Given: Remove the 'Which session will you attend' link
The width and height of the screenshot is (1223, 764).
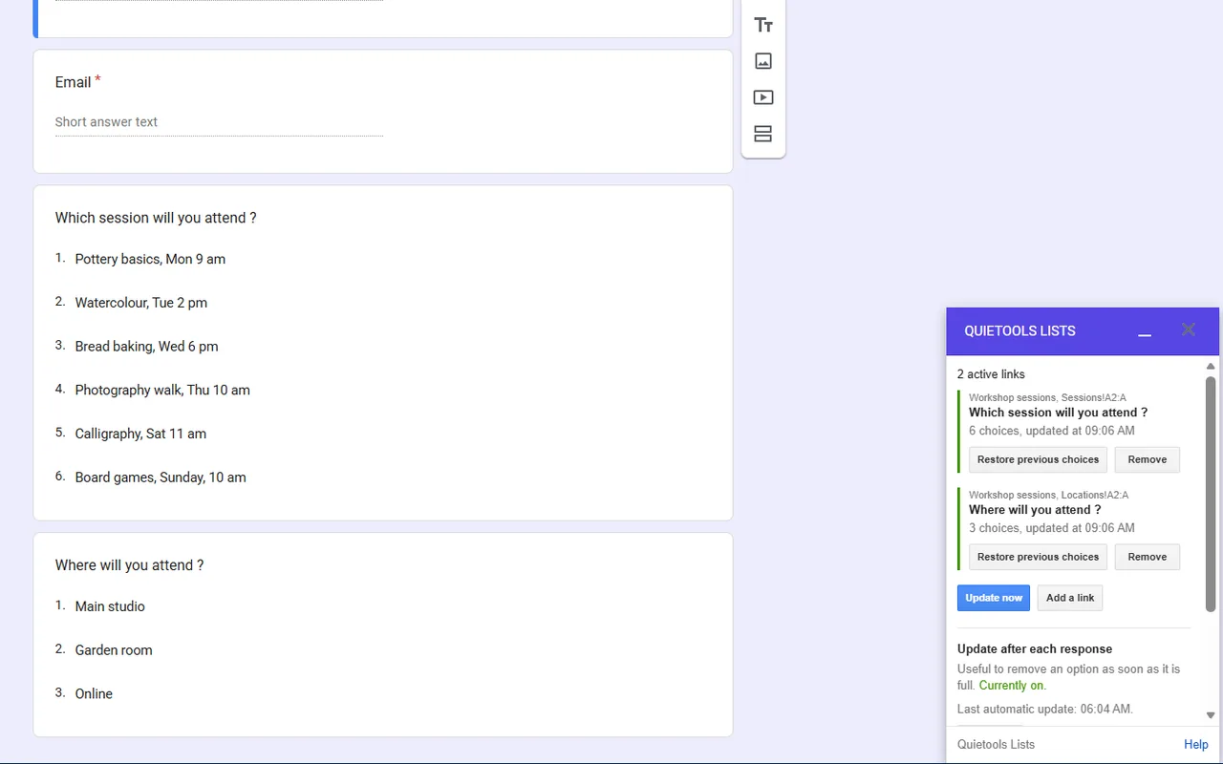Looking at the screenshot, I should (1147, 459).
